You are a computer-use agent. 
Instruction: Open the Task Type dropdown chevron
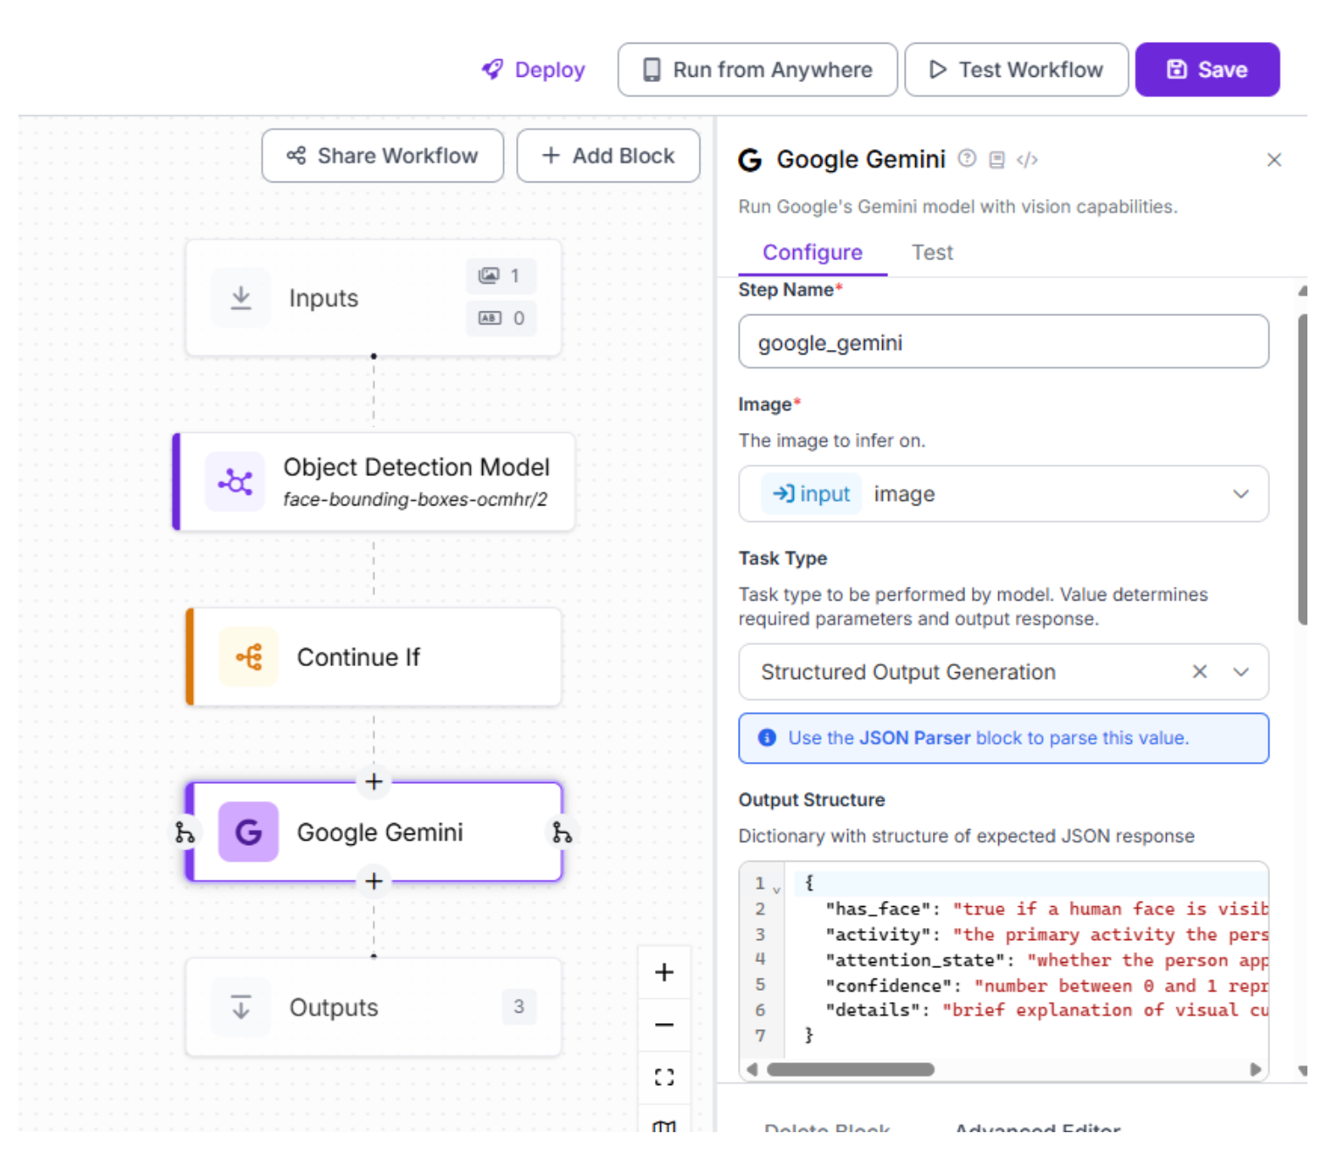(x=1240, y=672)
